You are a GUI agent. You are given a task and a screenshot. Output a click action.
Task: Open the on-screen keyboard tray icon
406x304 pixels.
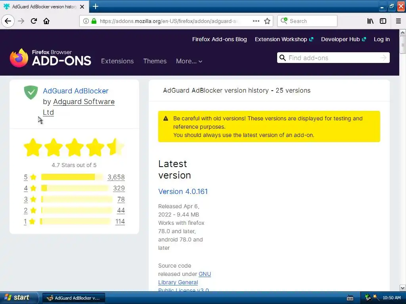coord(350,298)
